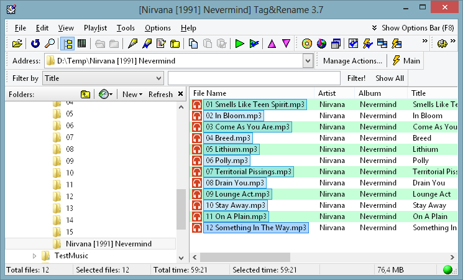Open the Address path dropdown arrow
This screenshot has width=463, height=280.
(308, 61)
